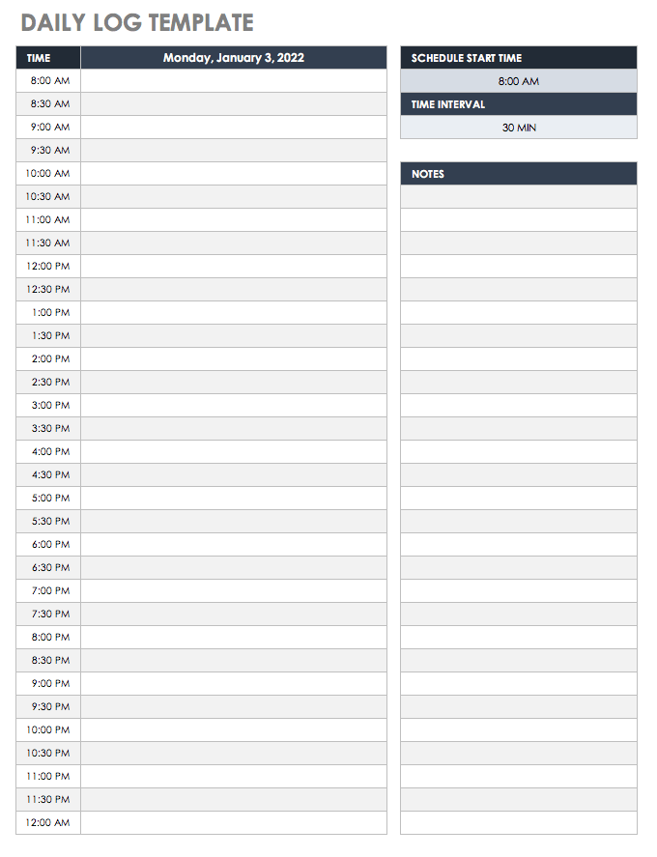Click the 12:00 AM log entry row
657x857 pixels.
tap(234, 823)
